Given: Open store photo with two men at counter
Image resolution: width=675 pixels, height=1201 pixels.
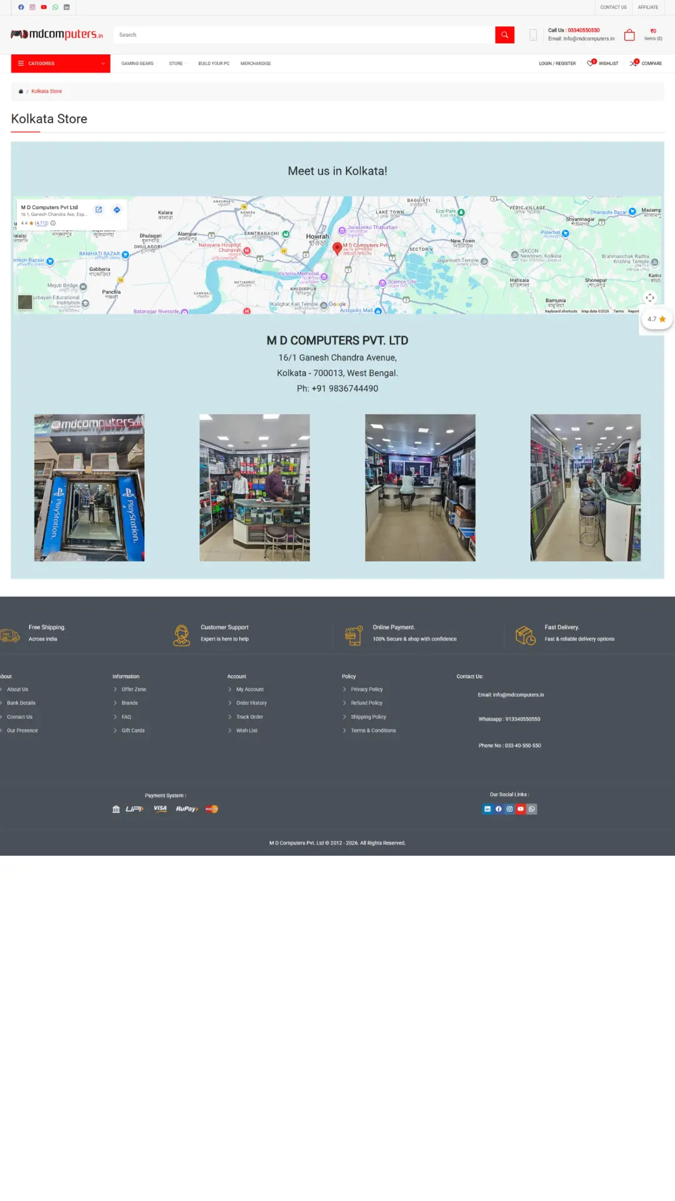Looking at the screenshot, I should (254, 488).
